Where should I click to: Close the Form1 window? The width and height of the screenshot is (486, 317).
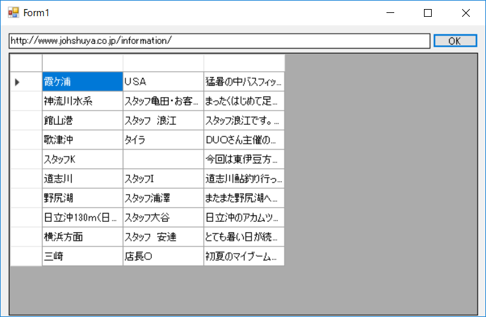(x=465, y=13)
